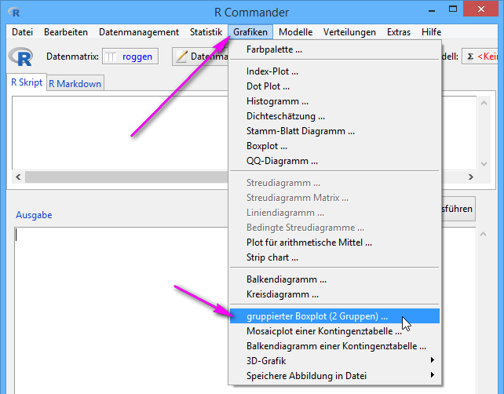504x394 pixels.
Task: Click the R logo icon in toolbar
Action: pos(21,57)
